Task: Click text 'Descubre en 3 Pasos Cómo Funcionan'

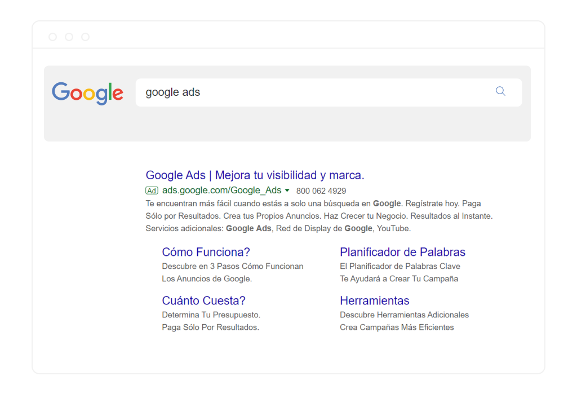Action: coord(233,266)
